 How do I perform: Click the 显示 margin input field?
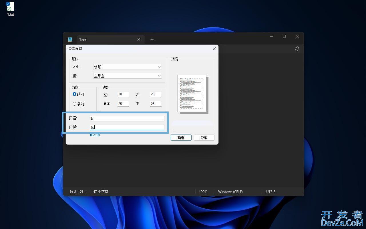[x=123, y=104]
